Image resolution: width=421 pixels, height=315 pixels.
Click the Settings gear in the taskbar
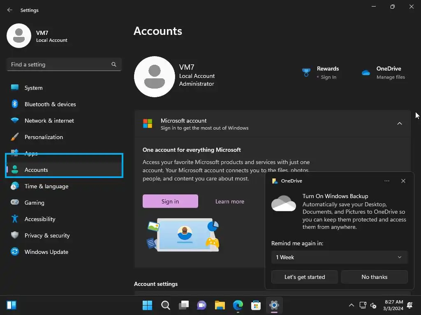pos(274,305)
